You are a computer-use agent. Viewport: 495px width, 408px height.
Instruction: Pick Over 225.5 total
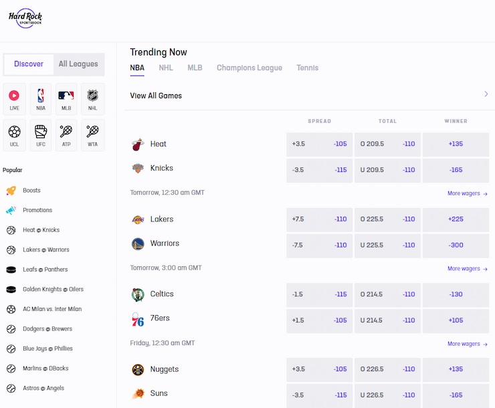pyautogui.click(x=388, y=219)
